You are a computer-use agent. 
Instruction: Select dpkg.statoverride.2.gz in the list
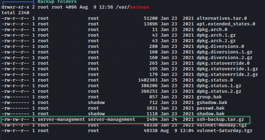[227, 74]
